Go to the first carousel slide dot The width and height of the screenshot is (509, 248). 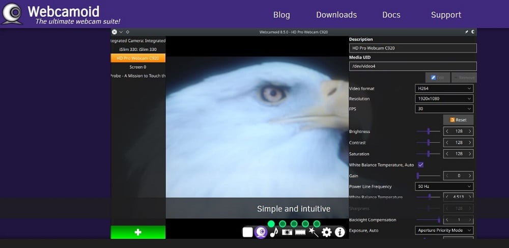[x=271, y=224]
